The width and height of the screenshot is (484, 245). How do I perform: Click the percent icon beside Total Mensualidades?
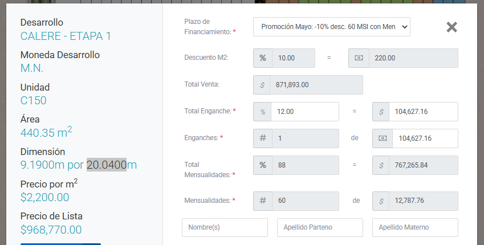click(263, 165)
